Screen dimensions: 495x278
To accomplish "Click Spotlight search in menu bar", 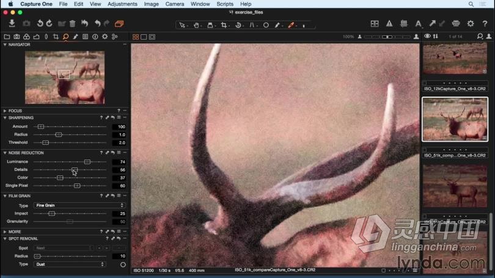I will pos(471,4).
